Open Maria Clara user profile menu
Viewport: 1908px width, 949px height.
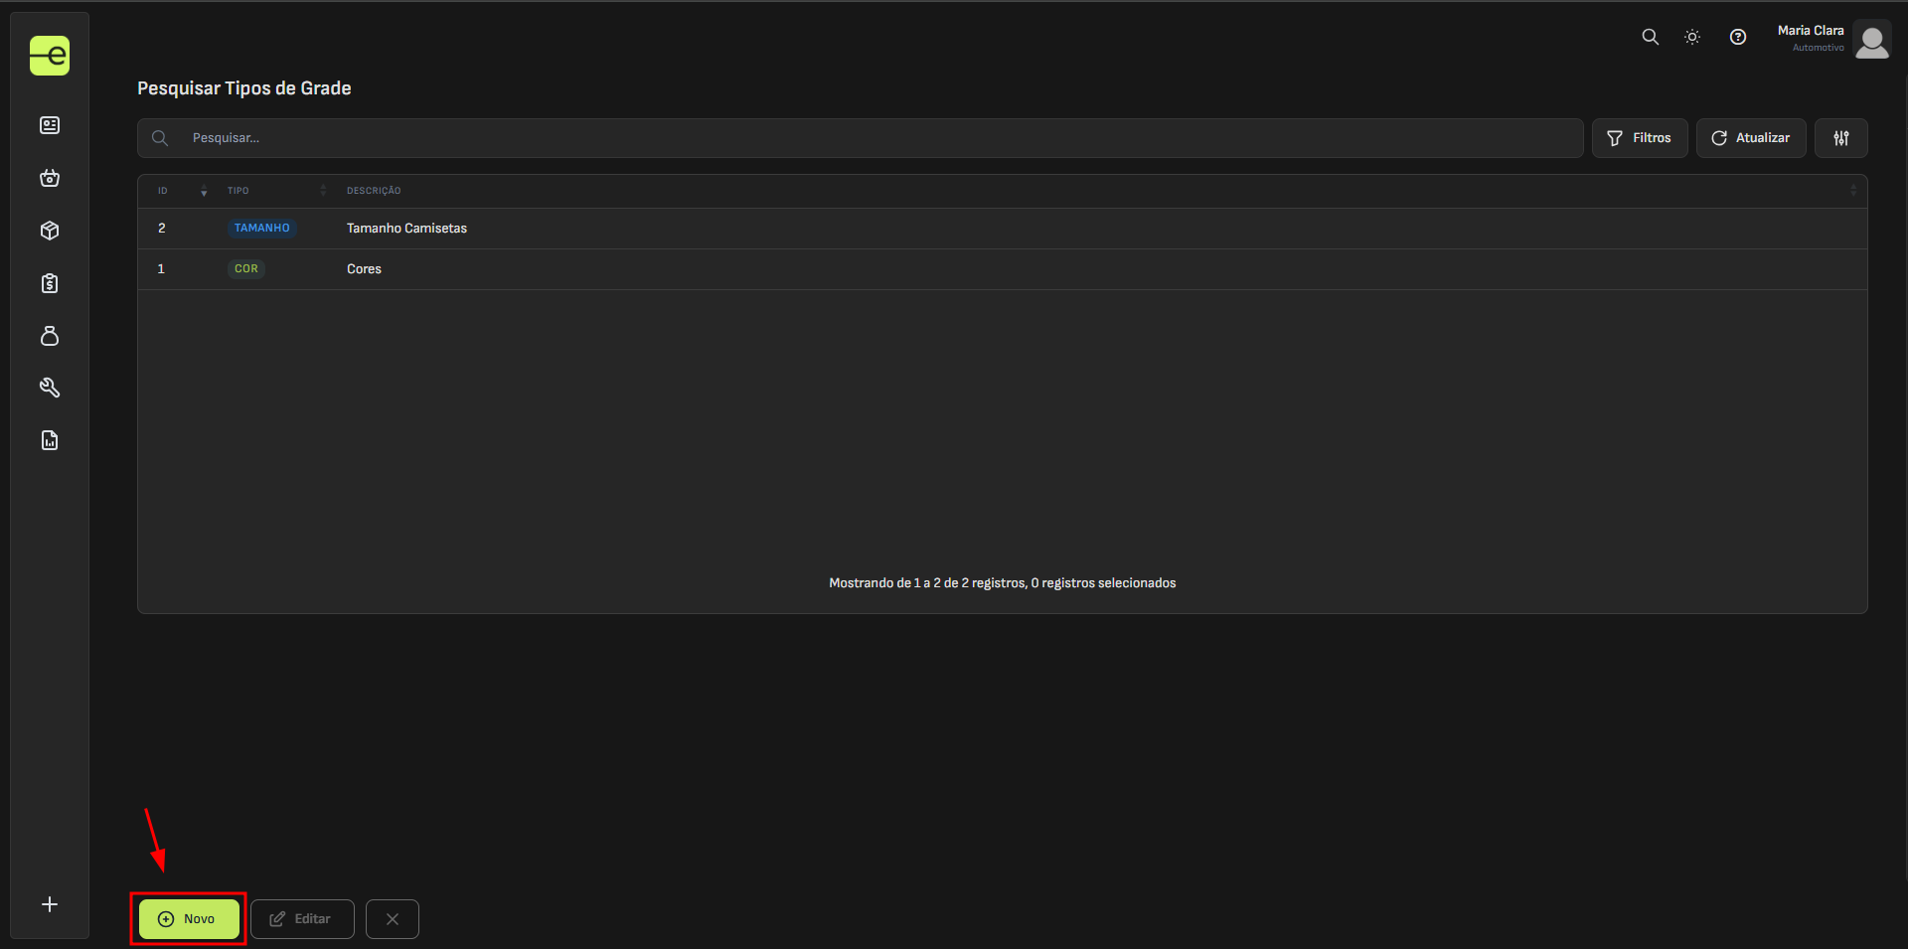[x=1832, y=39]
